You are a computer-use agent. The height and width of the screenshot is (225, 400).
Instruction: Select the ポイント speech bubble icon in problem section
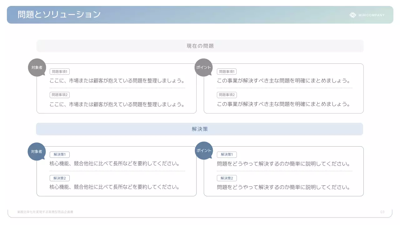click(204, 66)
